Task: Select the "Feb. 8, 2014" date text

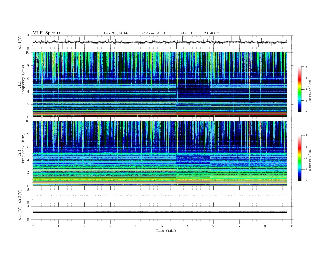Action: pyautogui.click(x=116, y=33)
